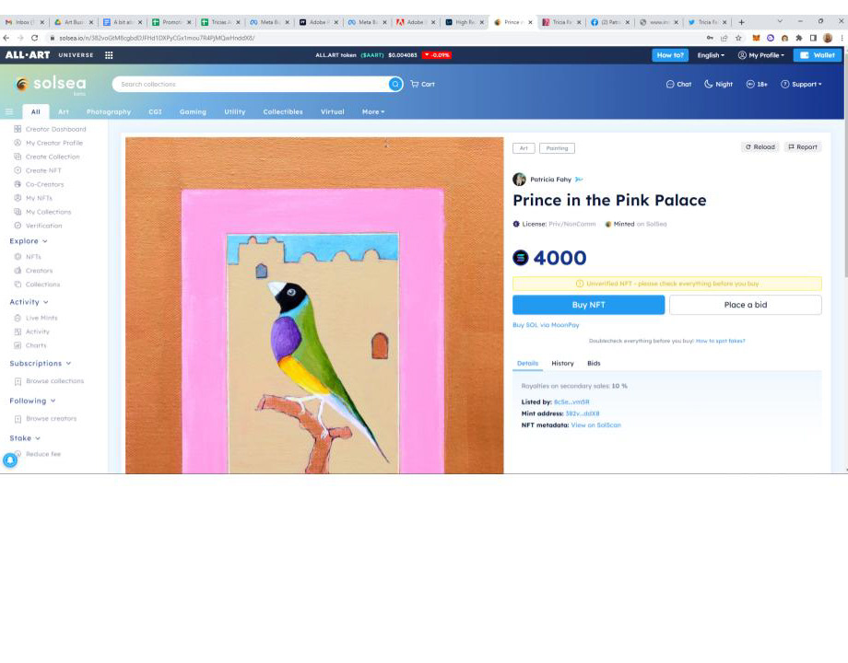Click the Art tag
Image resolution: width=848 pixels, height=663 pixels.
pyautogui.click(x=524, y=148)
